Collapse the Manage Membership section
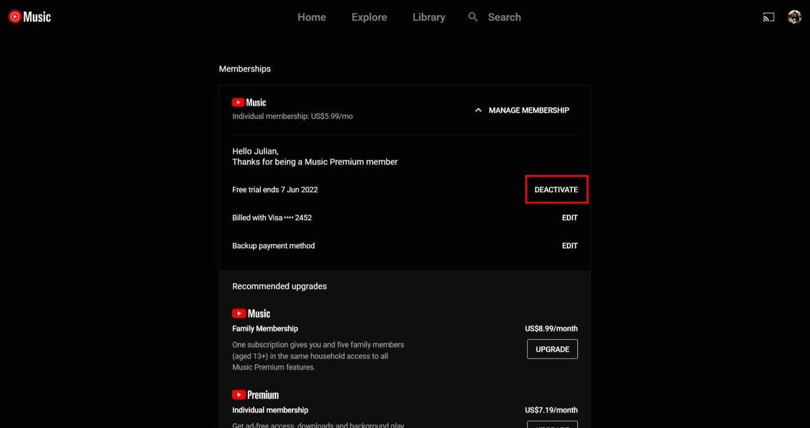Screen dimensions: 810x428 click(x=478, y=108)
